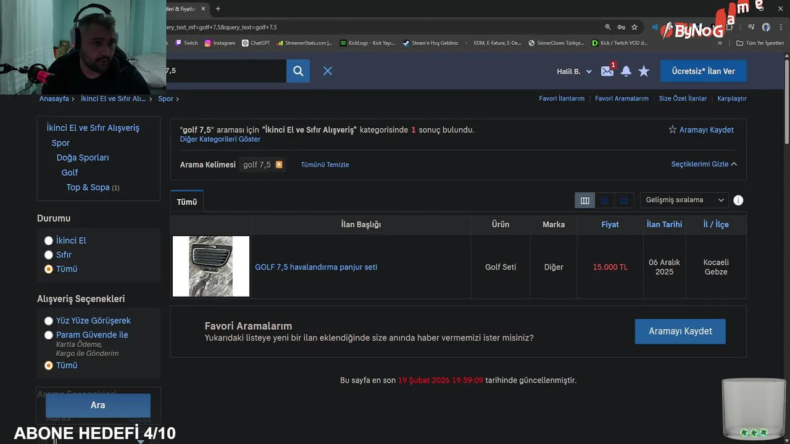The width and height of the screenshot is (790, 444).
Task: Select Doğa Sporları category
Action: pyautogui.click(x=83, y=157)
